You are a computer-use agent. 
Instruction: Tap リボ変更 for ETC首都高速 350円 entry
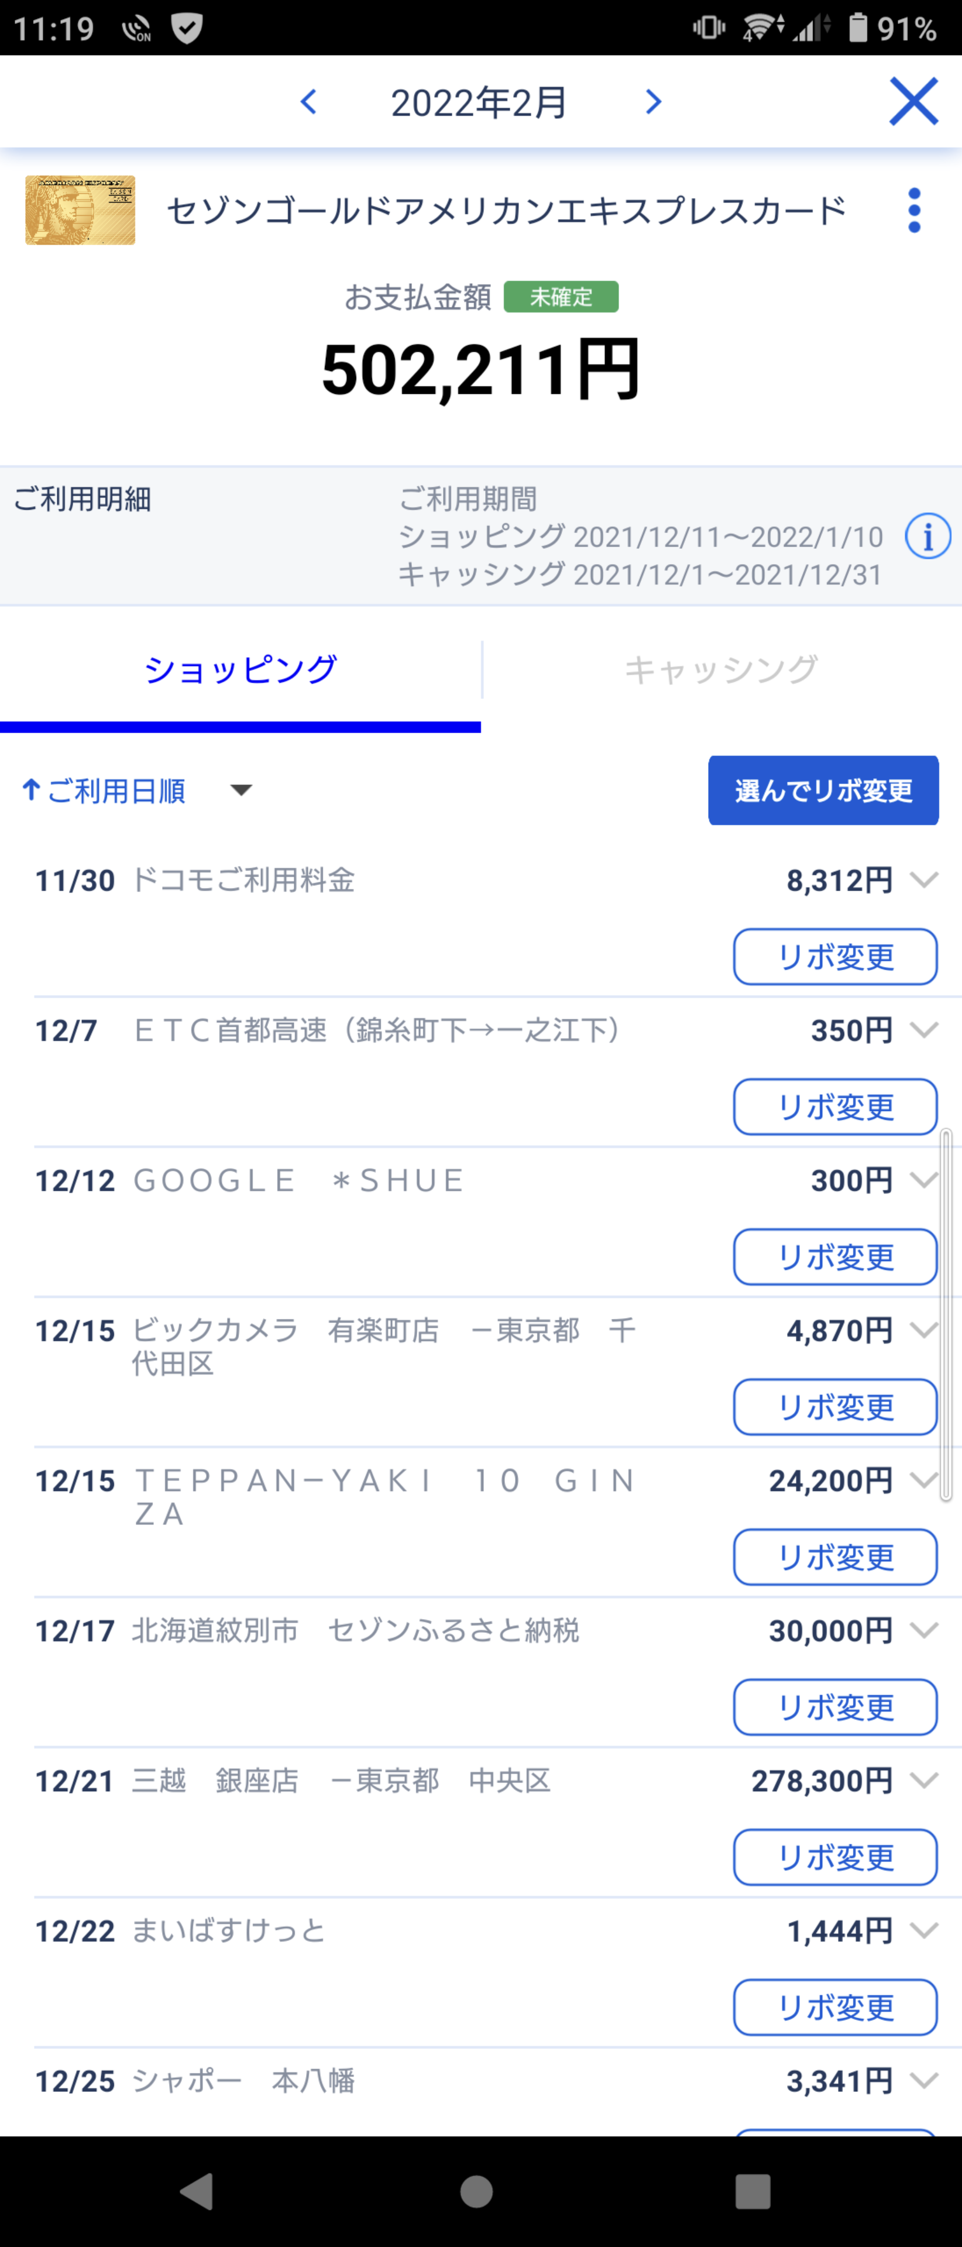836,1107
